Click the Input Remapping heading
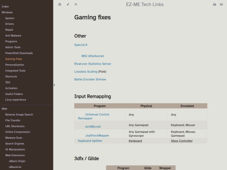 [92, 97]
